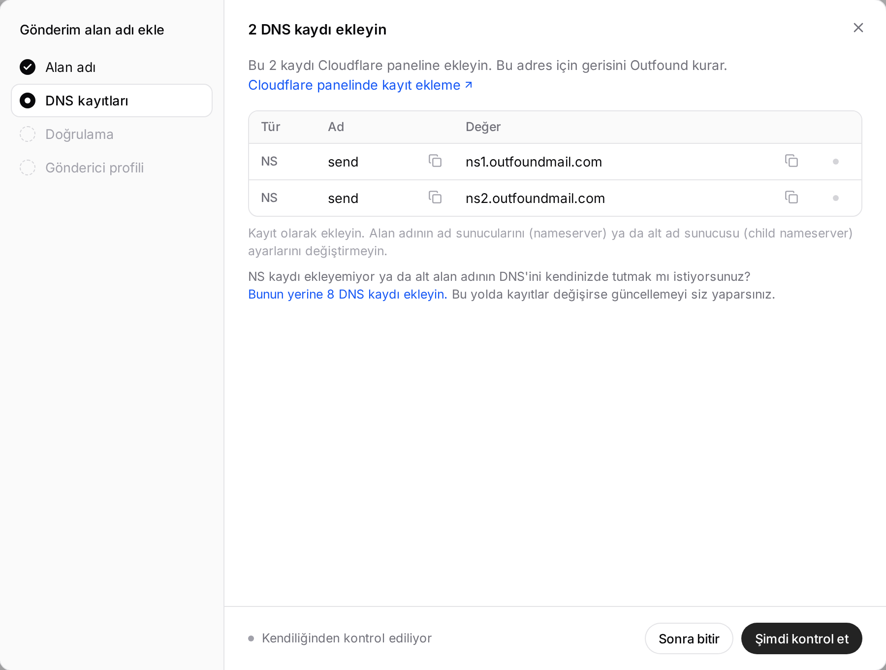Select the DNS kayıtları step
This screenshot has width=886, height=670.
[x=112, y=100]
